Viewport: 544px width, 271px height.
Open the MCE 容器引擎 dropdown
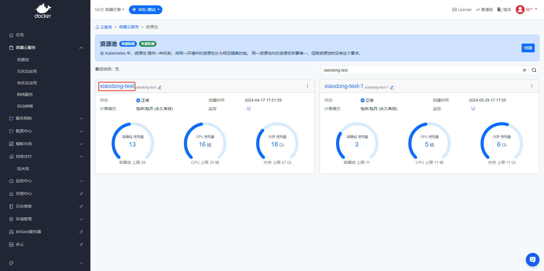click(110, 10)
